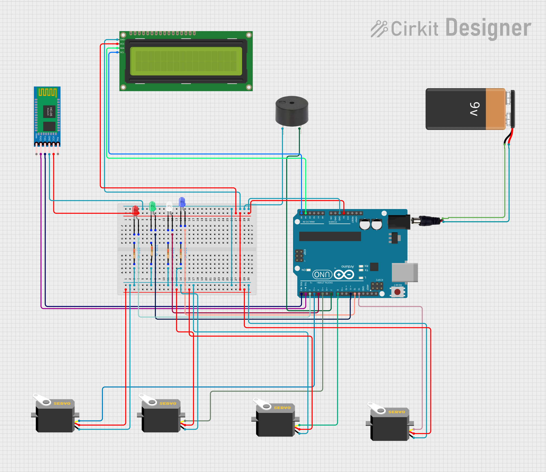
Task: Click the Arduino silver USB port
Action: (x=405, y=272)
